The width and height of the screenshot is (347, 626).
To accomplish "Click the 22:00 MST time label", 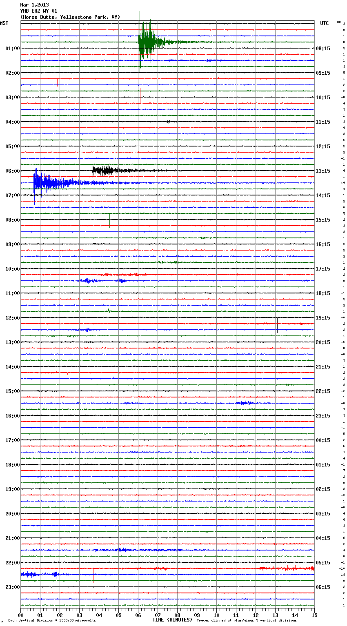I will (x=13, y=563).
